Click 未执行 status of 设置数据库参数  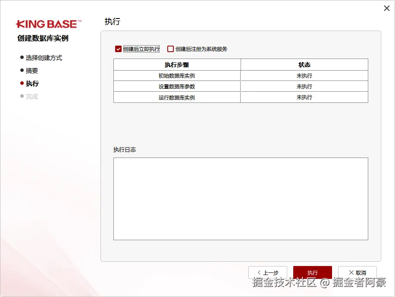(x=304, y=87)
